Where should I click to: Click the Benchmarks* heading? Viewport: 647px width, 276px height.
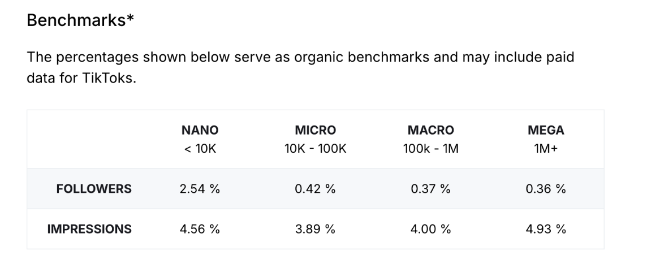pyautogui.click(x=81, y=20)
